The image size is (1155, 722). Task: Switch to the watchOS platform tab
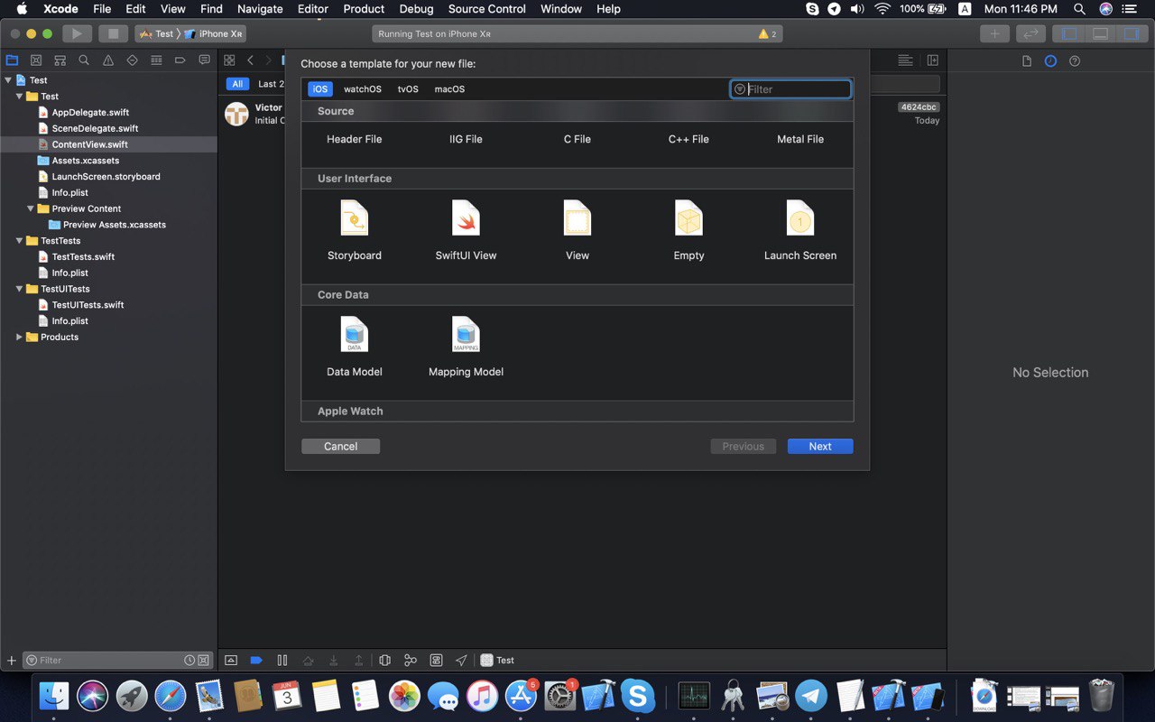pyautogui.click(x=363, y=89)
